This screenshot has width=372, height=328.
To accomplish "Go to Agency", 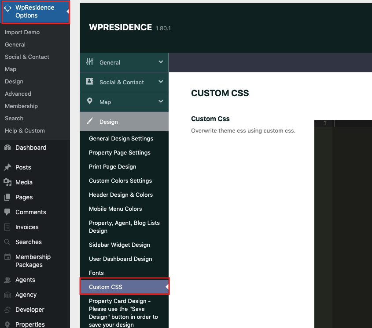I will tap(26, 295).
